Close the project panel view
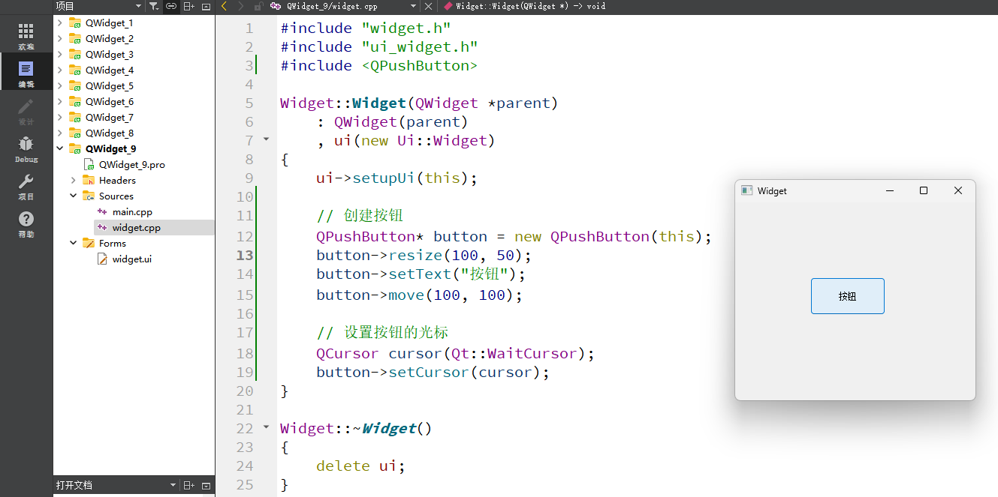The image size is (998, 497). [207, 6]
